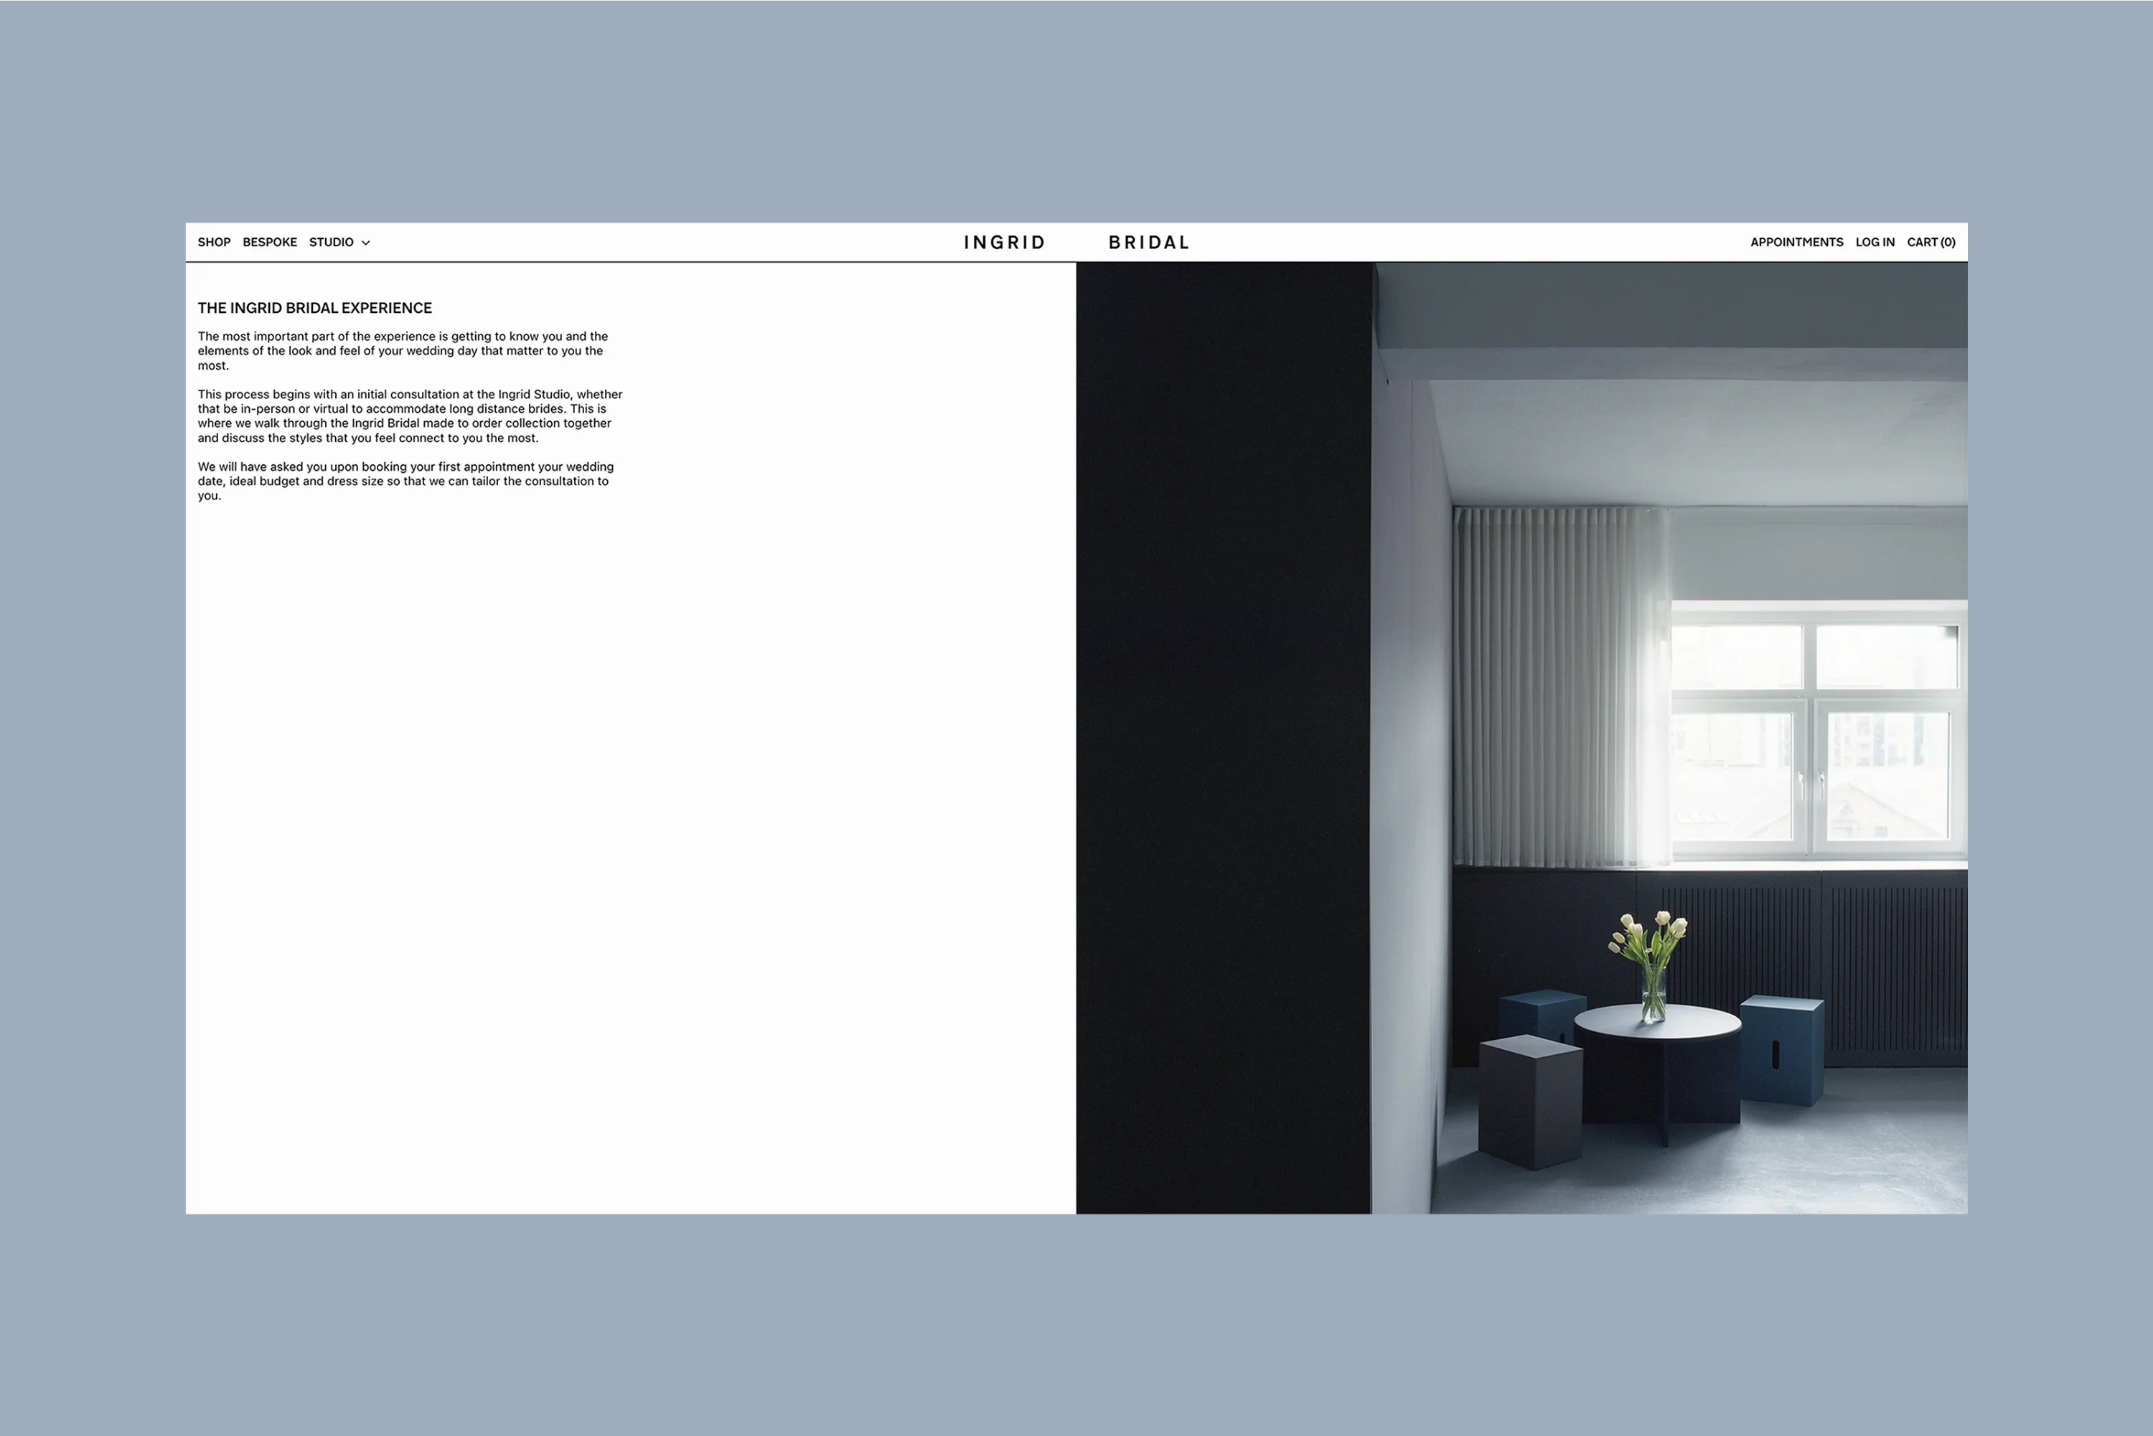Click the paragraph starting 'This process begins'
This screenshot has width=2153, height=1436.
(x=411, y=416)
